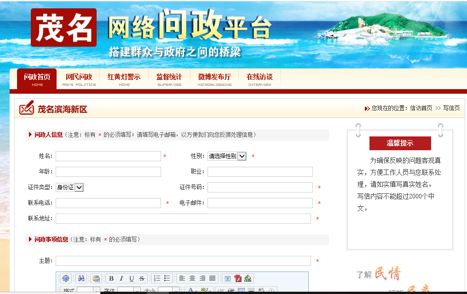Click the strikethrough icon
467x294 pixels.
[142, 278]
